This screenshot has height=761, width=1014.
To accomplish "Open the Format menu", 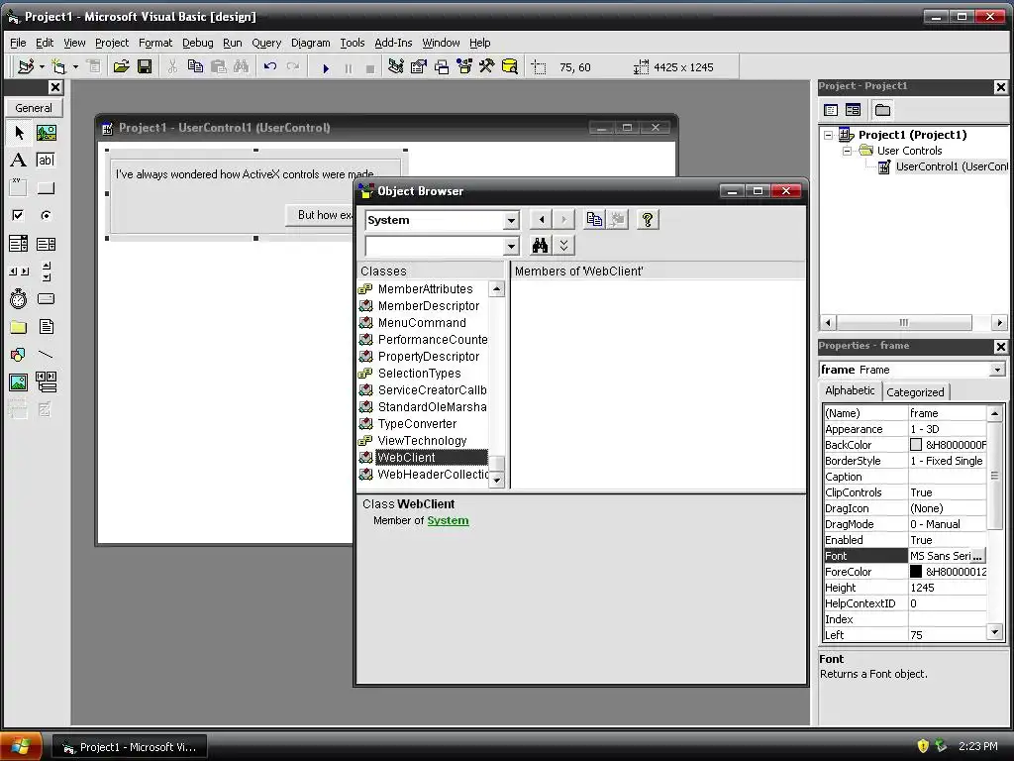I will tap(155, 43).
